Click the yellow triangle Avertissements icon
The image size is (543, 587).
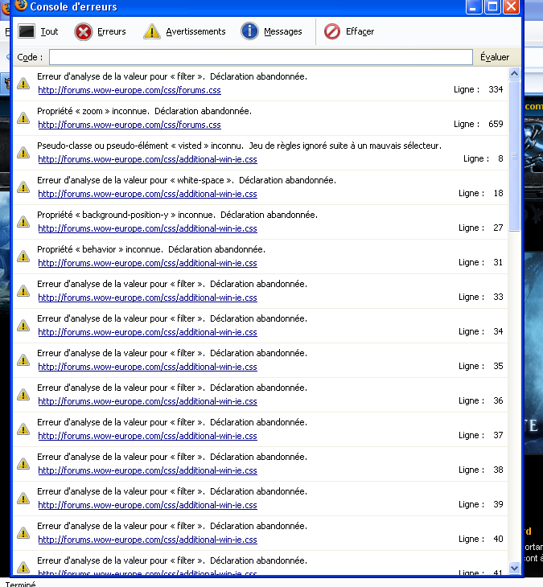click(152, 31)
